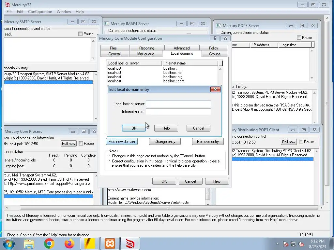Viewport: 334px width, 250px height.
Task: Open Windows Explorer from taskbar
Action: point(29,243)
